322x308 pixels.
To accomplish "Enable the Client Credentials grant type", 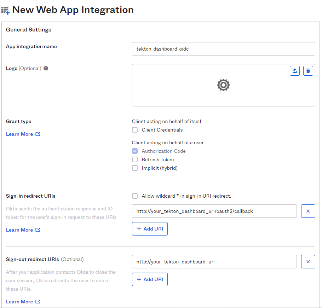I will (x=135, y=130).
